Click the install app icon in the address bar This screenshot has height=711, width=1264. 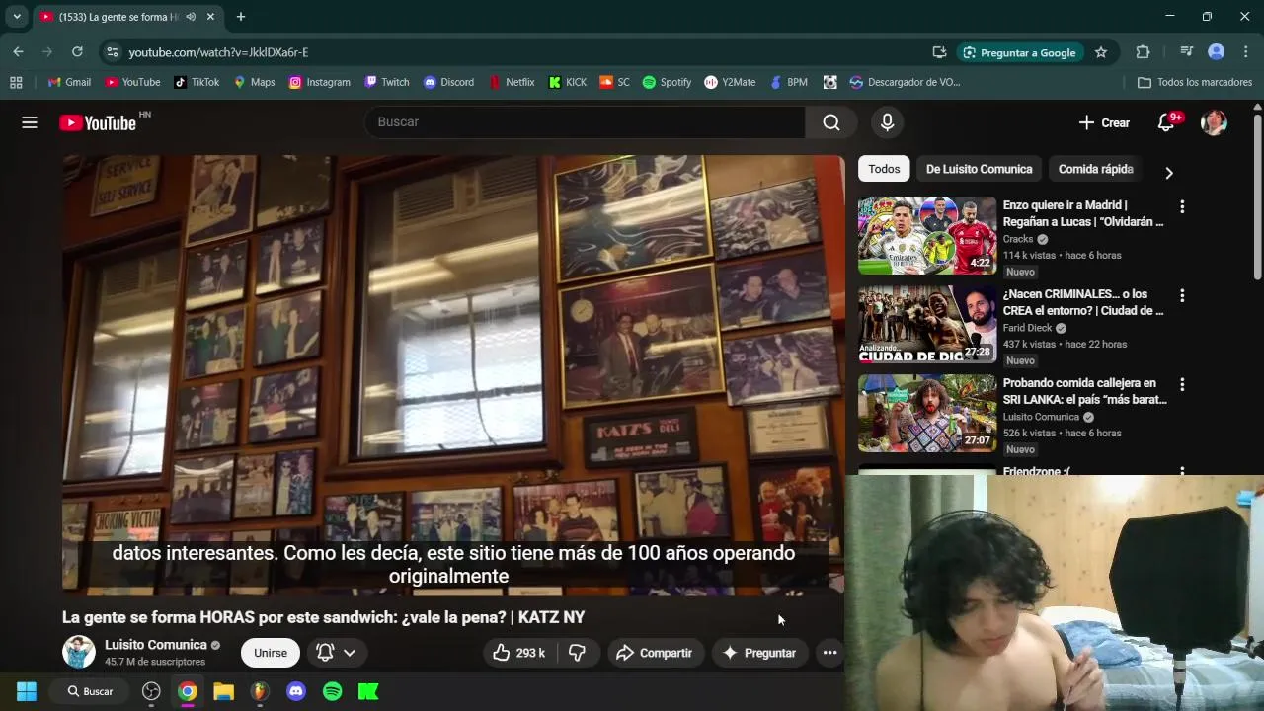point(939,52)
